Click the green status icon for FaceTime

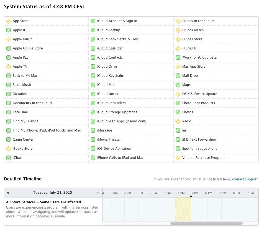pos(8,112)
